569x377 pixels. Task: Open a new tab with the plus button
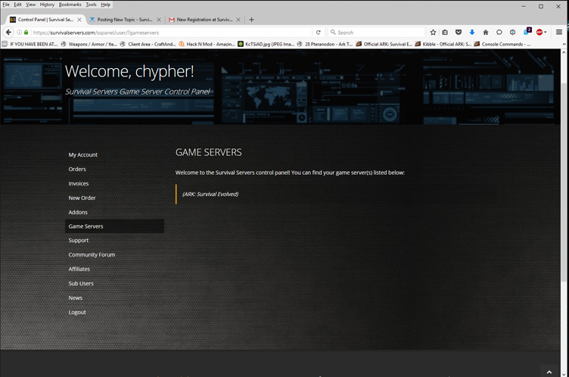point(251,20)
